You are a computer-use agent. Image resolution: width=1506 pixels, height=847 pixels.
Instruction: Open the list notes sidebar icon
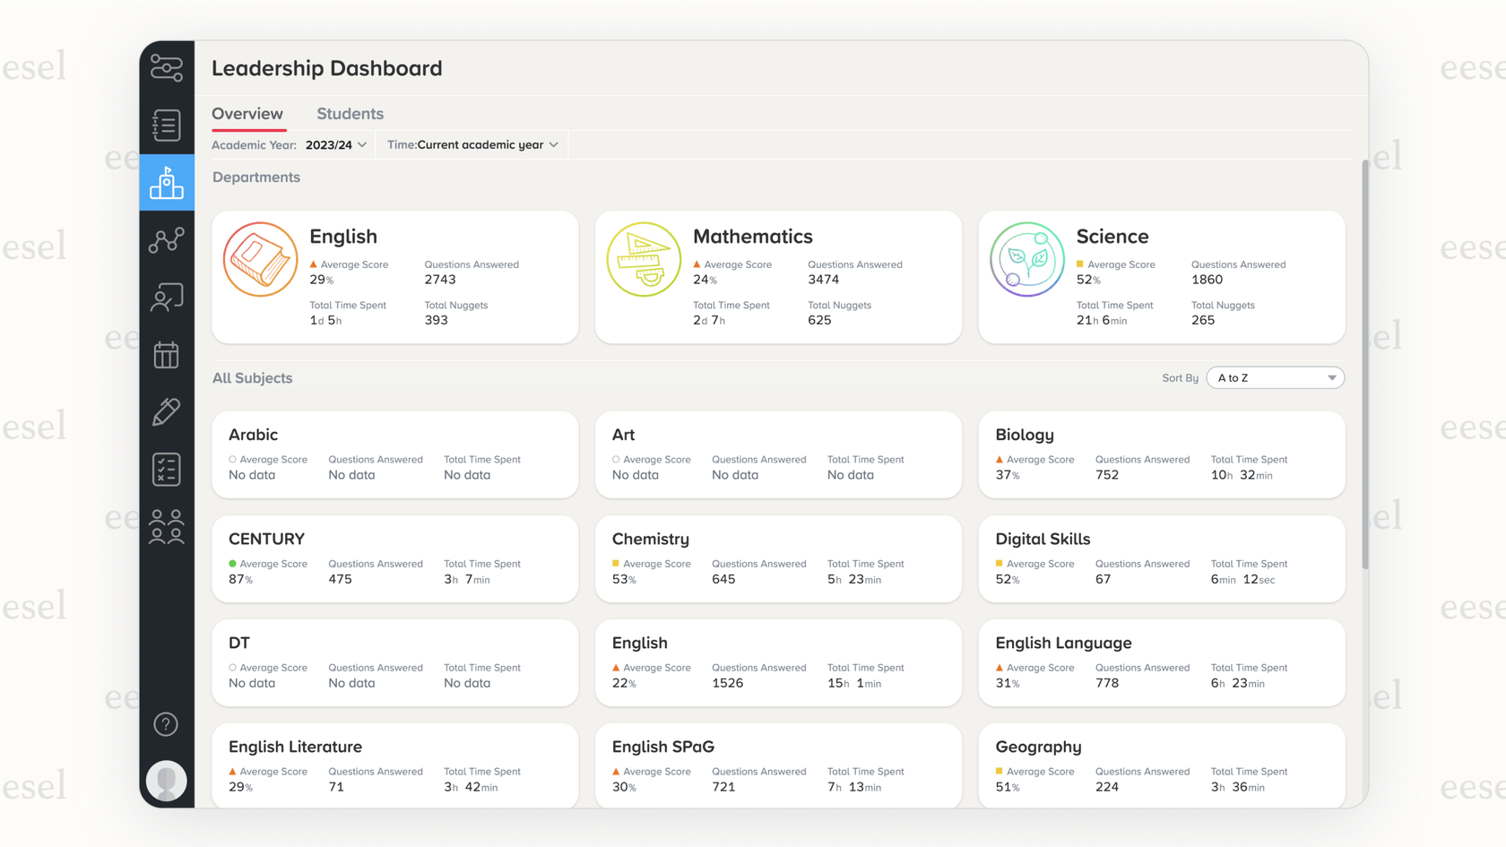click(167, 125)
